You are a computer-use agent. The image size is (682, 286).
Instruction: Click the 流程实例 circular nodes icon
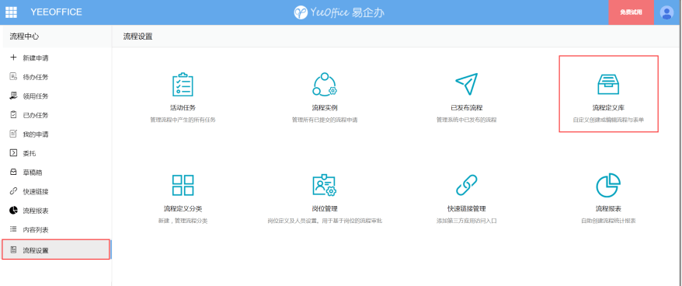click(325, 85)
